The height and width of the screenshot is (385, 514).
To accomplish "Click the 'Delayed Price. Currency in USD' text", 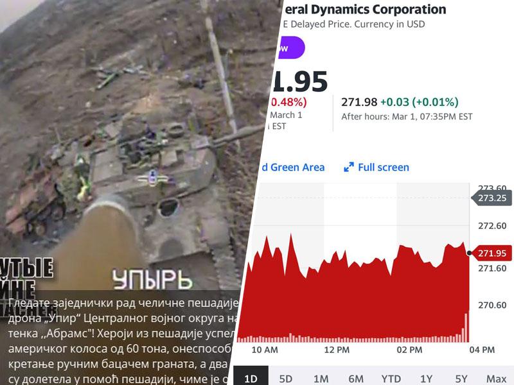I will 358,24.
